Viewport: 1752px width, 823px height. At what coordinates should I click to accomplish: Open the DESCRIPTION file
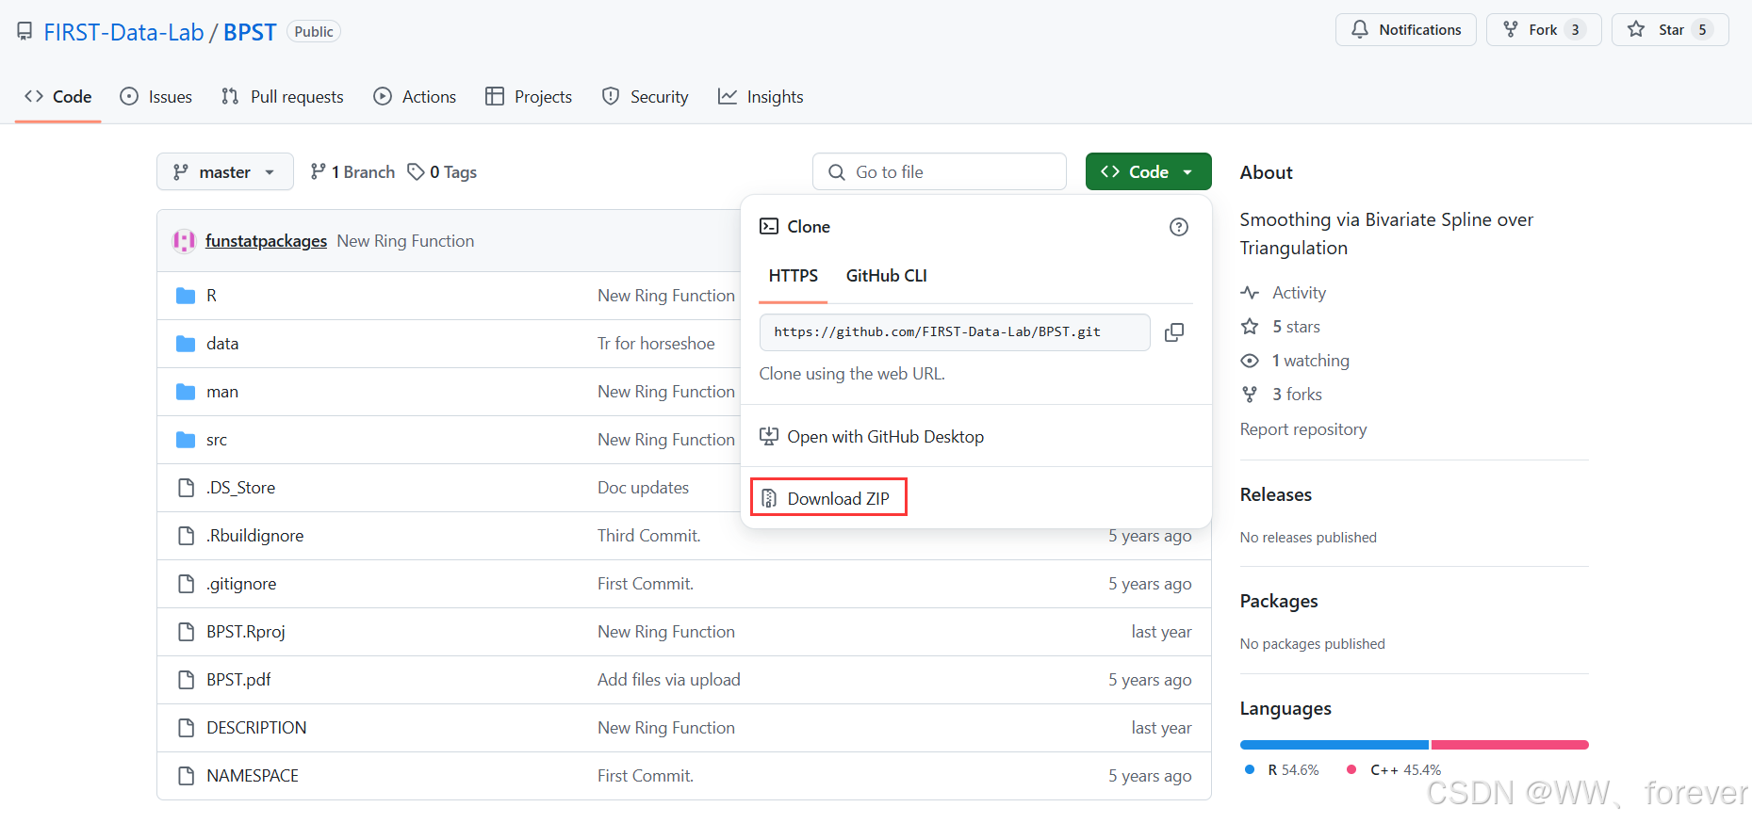(256, 728)
